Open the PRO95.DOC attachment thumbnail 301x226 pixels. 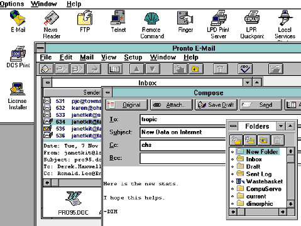(73, 203)
